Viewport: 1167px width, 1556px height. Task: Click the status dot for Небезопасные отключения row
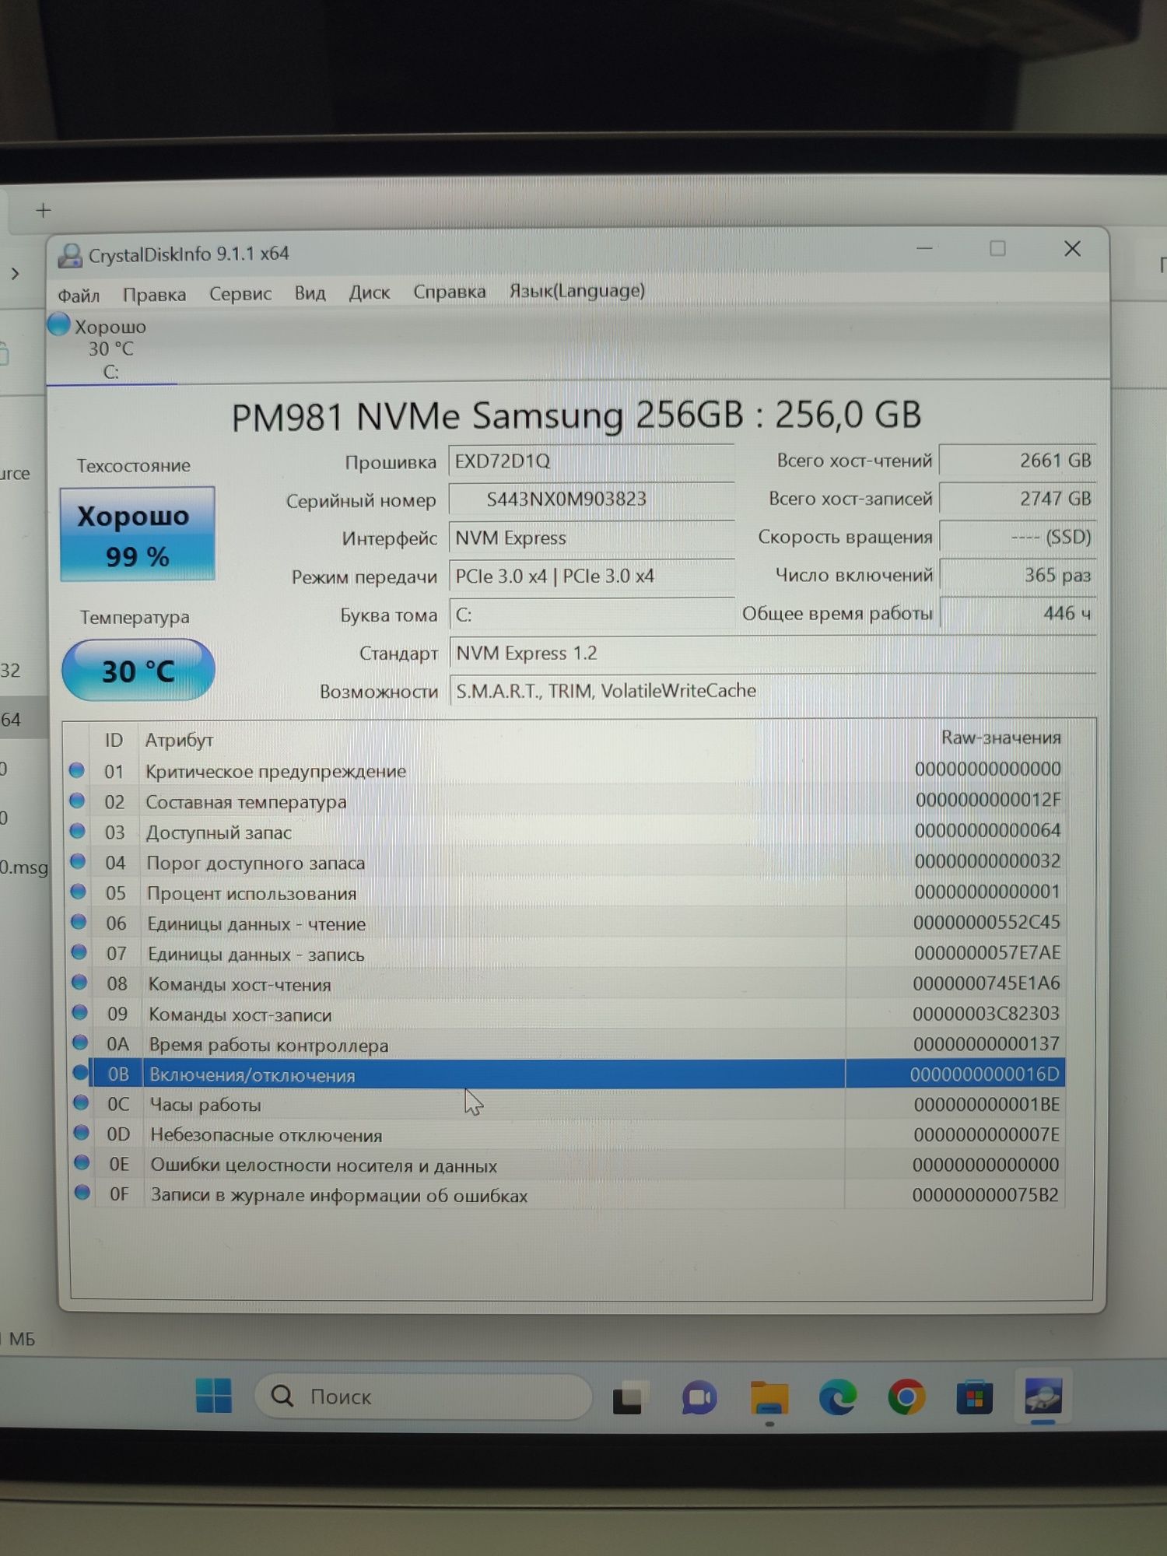tap(81, 1133)
